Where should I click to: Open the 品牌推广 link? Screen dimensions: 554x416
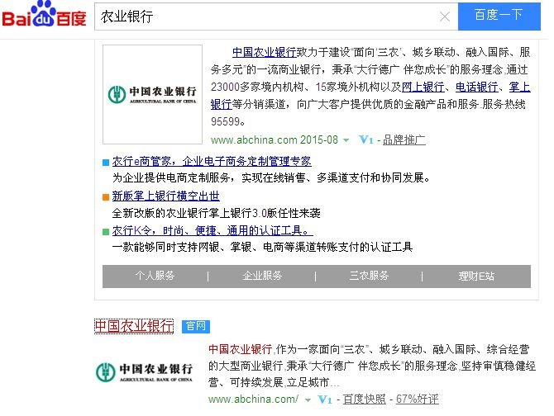pos(404,140)
